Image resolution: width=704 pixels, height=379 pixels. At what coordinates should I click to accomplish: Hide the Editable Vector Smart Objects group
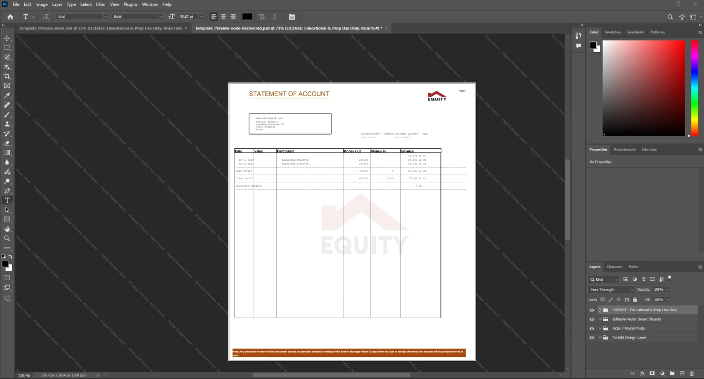coord(592,319)
